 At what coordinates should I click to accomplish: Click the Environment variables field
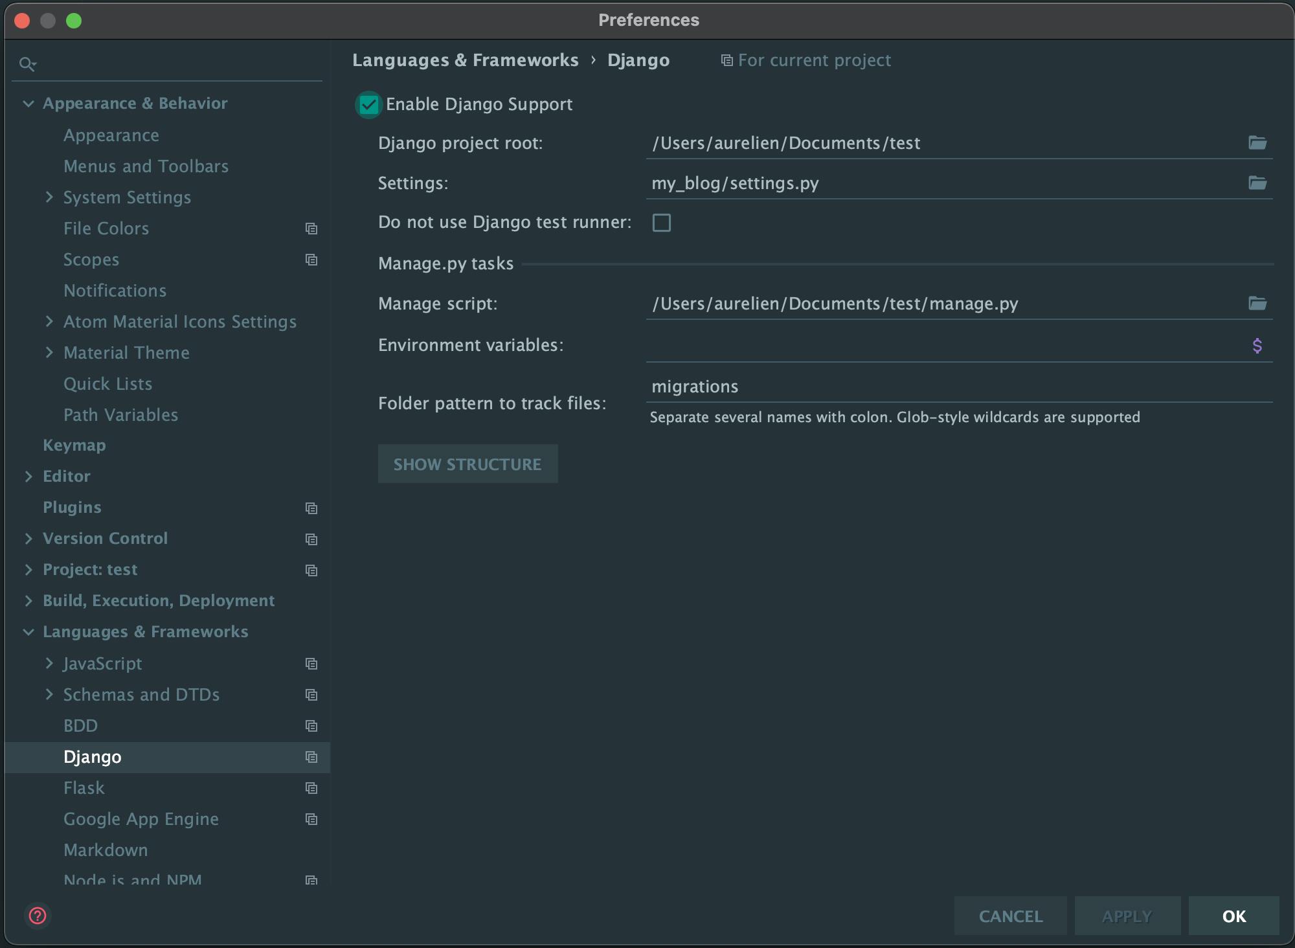click(947, 346)
